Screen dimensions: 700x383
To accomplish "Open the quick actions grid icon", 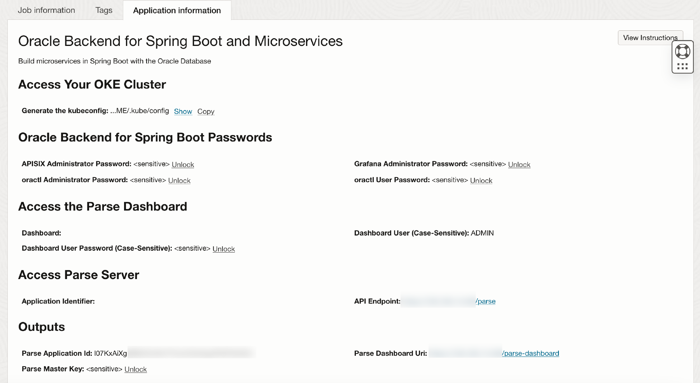I will point(682,66).
